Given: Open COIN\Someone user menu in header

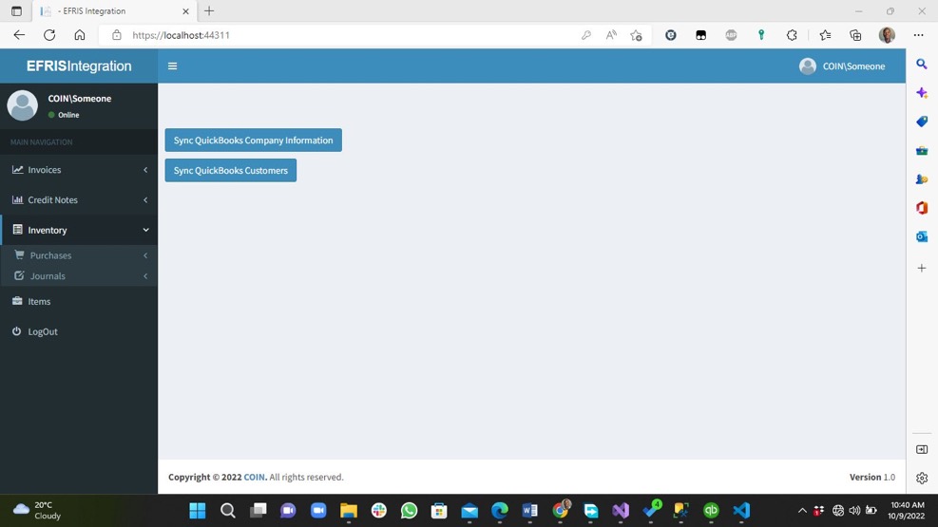Looking at the screenshot, I should pyautogui.click(x=842, y=66).
